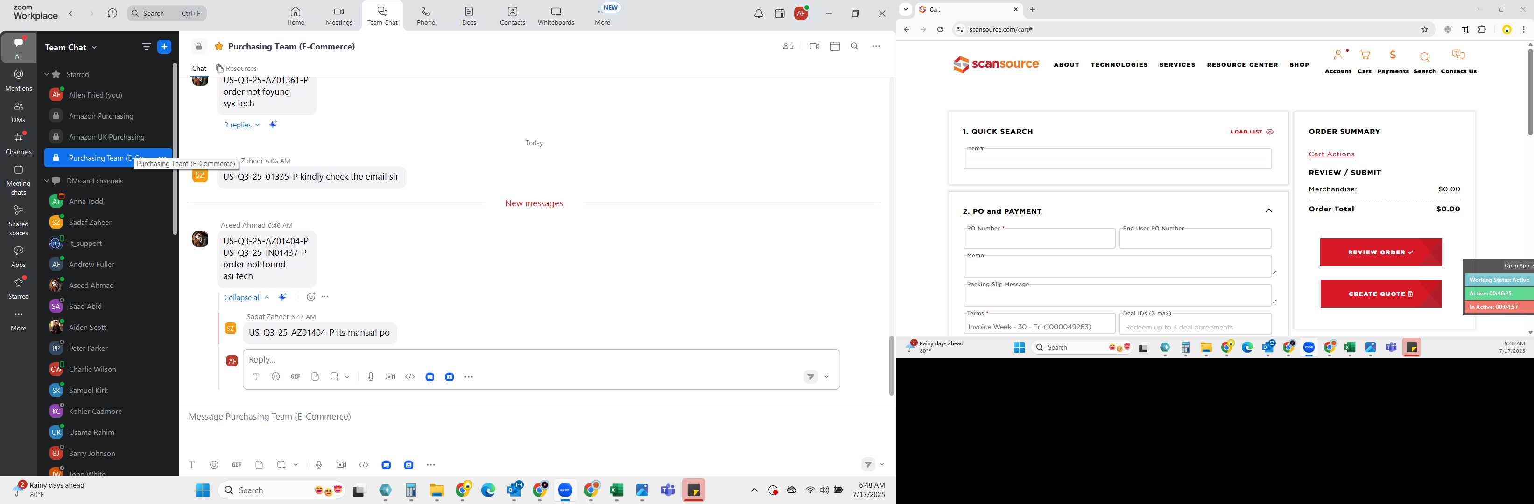
Task: Open Windows Start menu
Action: [203, 490]
